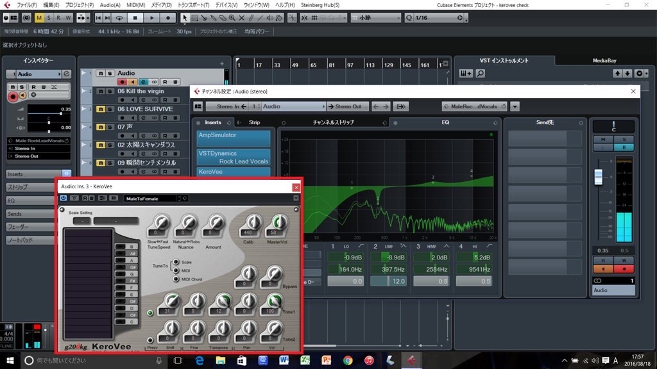This screenshot has height=369, width=657.
Task: Click the KeroVee insert slot
Action: tap(234, 172)
